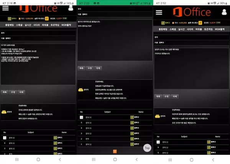This screenshot has height=164, width=230.
Task: Click the 삭제 button on the 2:18 screen
Action: pyautogui.click(x=21, y=92)
